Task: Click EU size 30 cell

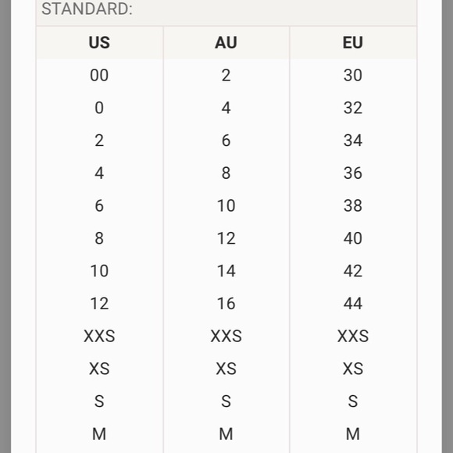Action: (353, 75)
